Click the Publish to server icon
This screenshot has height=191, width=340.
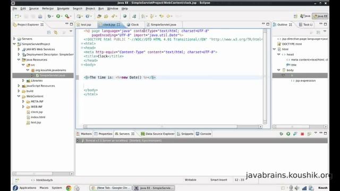pos(309,134)
